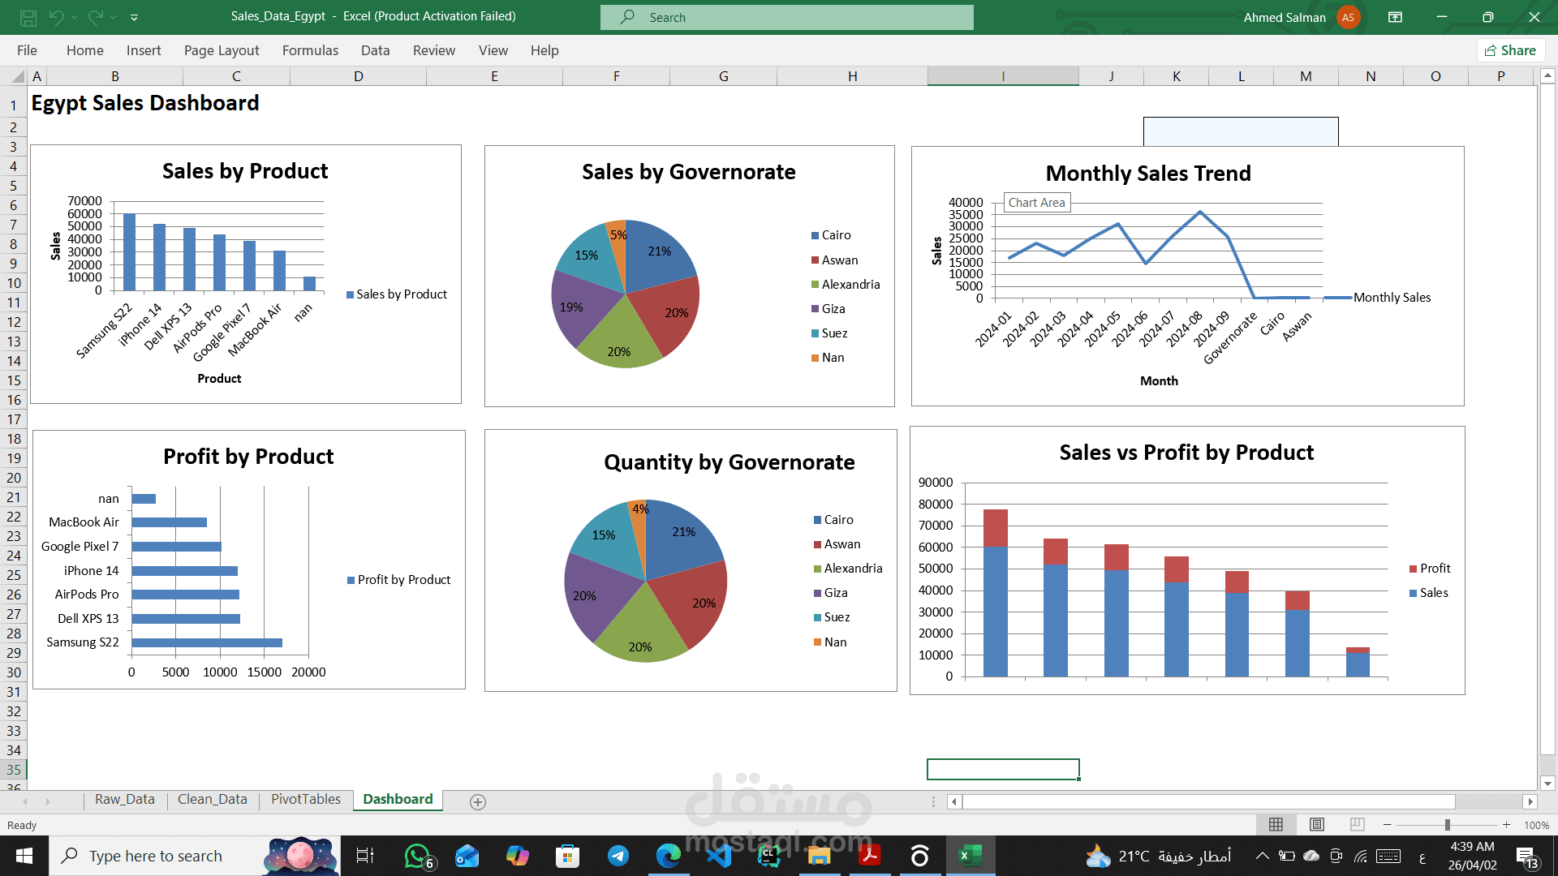Click the zoom out minus icon

point(1388,825)
